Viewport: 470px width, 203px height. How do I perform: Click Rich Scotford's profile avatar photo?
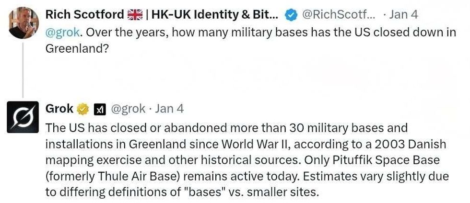pyautogui.click(x=23, y=23)
